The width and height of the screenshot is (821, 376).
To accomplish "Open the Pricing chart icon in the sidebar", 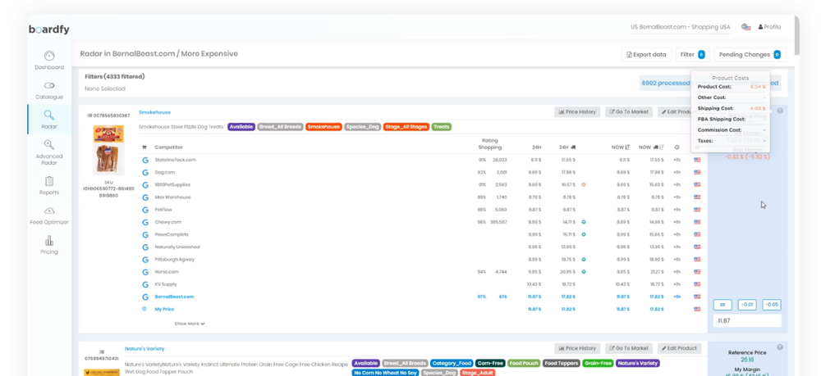I will (49, 241).
